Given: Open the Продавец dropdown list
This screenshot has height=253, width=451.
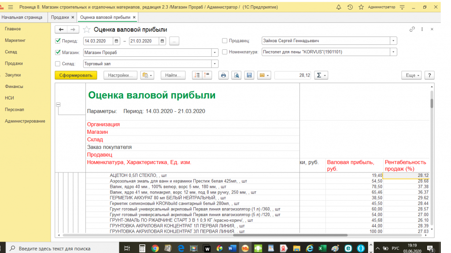Looking at the screenshot, I should pos(393,40).
